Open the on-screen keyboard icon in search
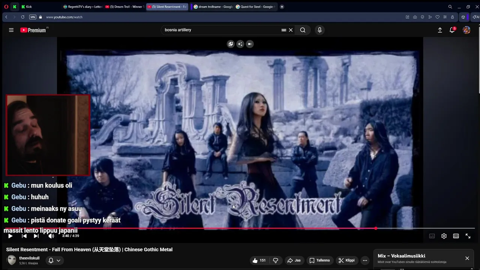Screen dimensions: 480x270 coord(284,30)
